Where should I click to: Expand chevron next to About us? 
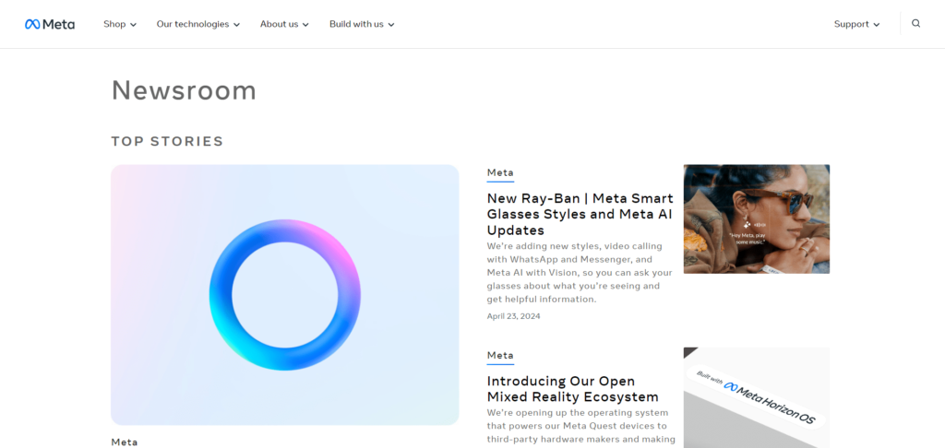click(305, 25)
